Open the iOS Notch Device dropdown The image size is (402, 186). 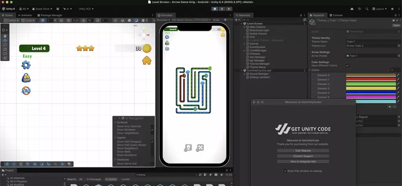point(191,20)
